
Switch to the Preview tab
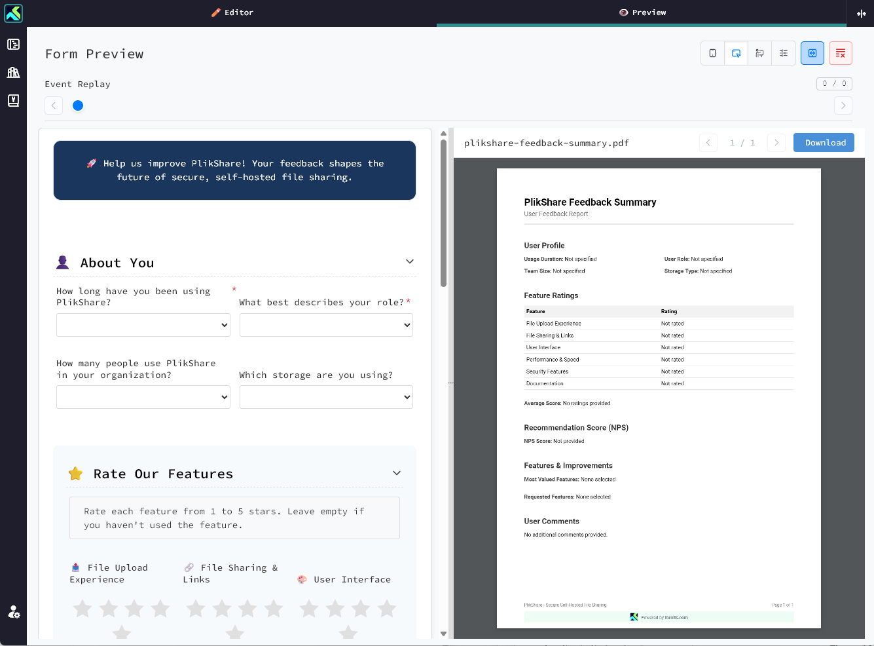pyautogui.click(x=642, y=12)
